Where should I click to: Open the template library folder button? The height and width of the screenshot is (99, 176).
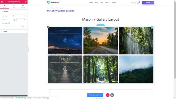(x=112, y=95)
